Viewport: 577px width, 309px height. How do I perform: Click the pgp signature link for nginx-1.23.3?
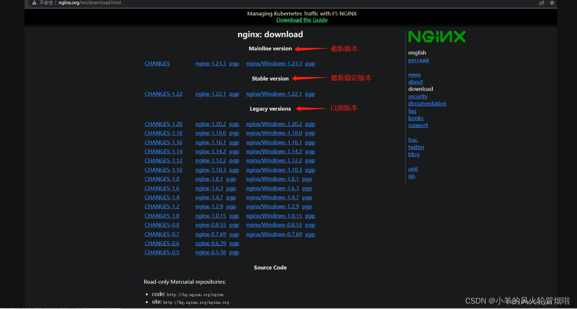click(234, 63)
